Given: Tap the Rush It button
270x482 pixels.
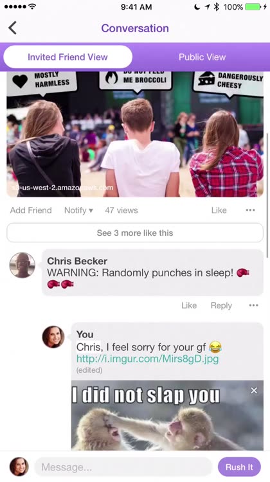Looking at the screenshot, I should click(x=239, y=467).
